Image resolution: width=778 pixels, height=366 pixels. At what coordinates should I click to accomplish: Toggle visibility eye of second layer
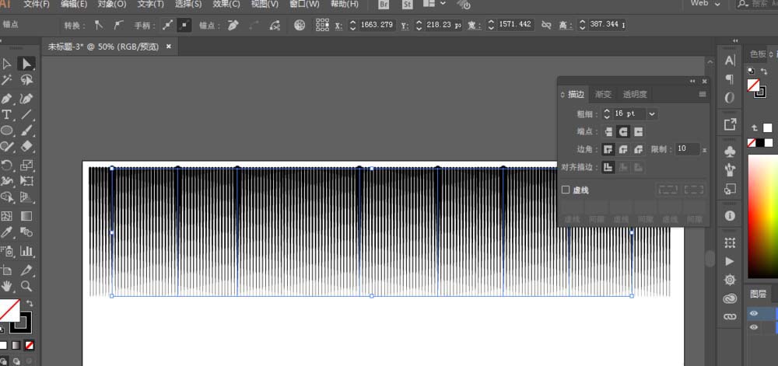[x=753, y=328]
